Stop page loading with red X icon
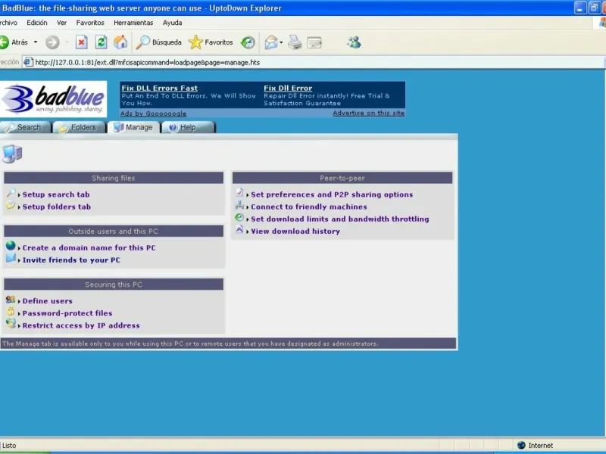The width and height of the screenshot is (606, 454). point(81,42)
